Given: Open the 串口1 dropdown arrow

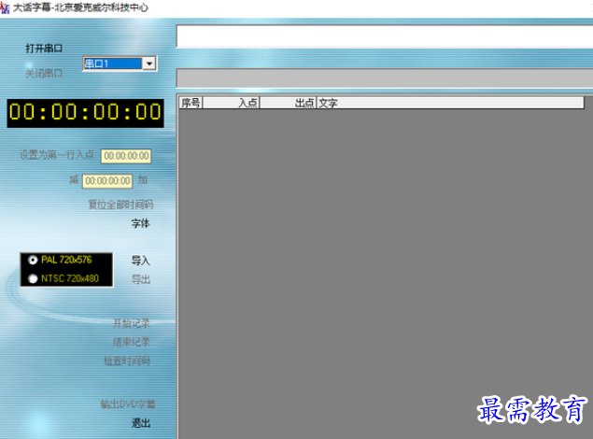Looking at the screenshot, I should (149, 64).
